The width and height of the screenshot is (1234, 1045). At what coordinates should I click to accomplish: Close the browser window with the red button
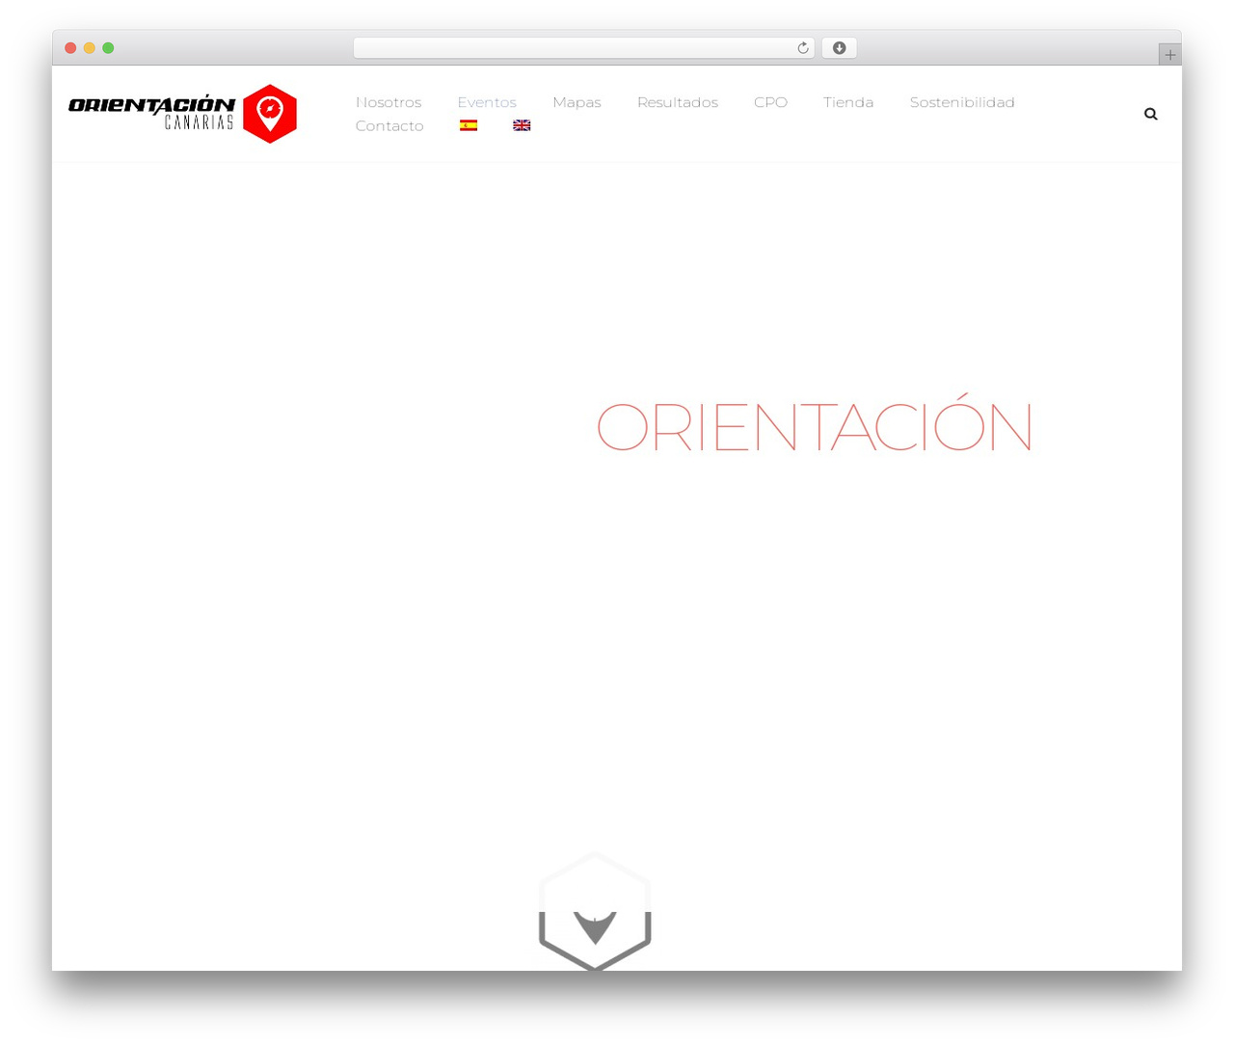pyautogui.click(x=70, y=48)
